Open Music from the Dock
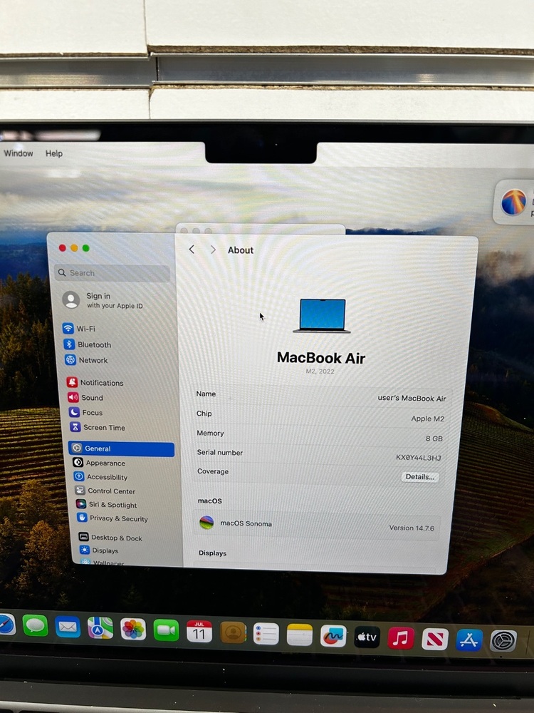Image resolution: width=534 pixels, height=713 pixels. point(400,638)
